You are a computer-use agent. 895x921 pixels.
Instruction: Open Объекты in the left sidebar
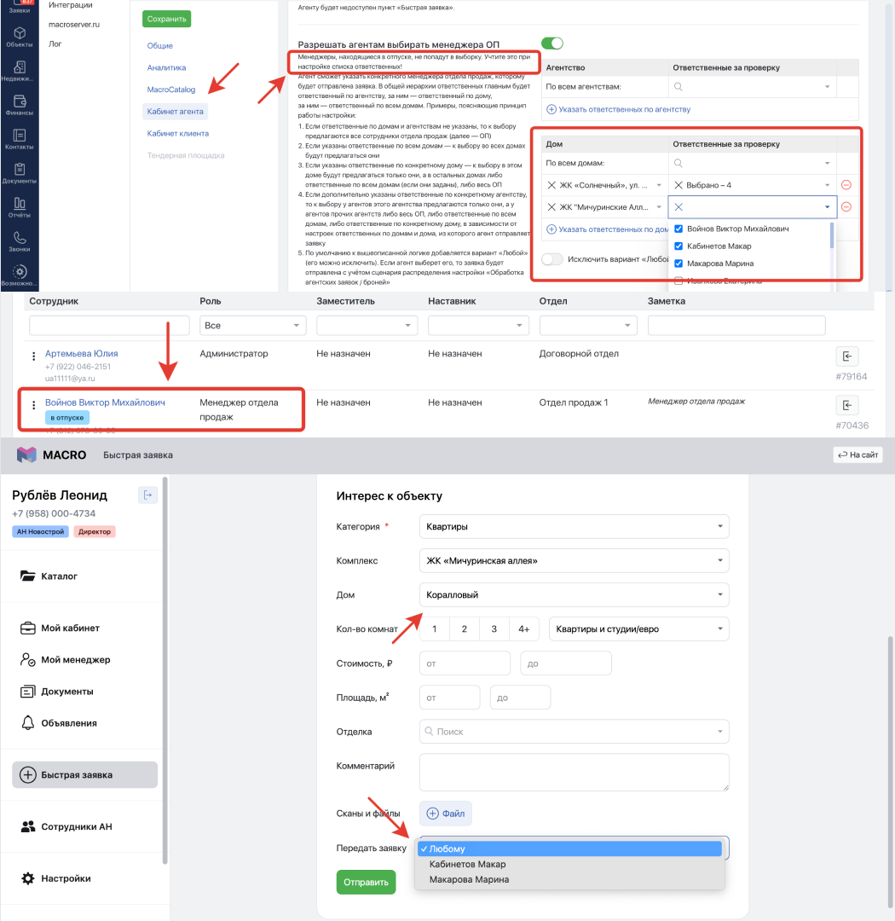click(19, 36)
